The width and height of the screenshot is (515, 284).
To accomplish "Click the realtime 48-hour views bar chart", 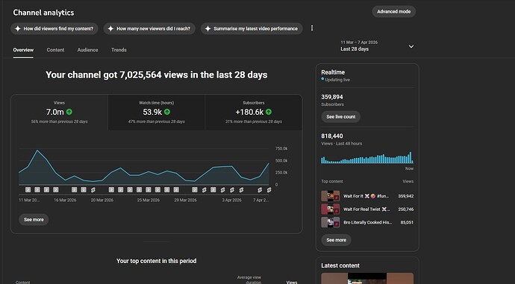I will coord(367,157).
